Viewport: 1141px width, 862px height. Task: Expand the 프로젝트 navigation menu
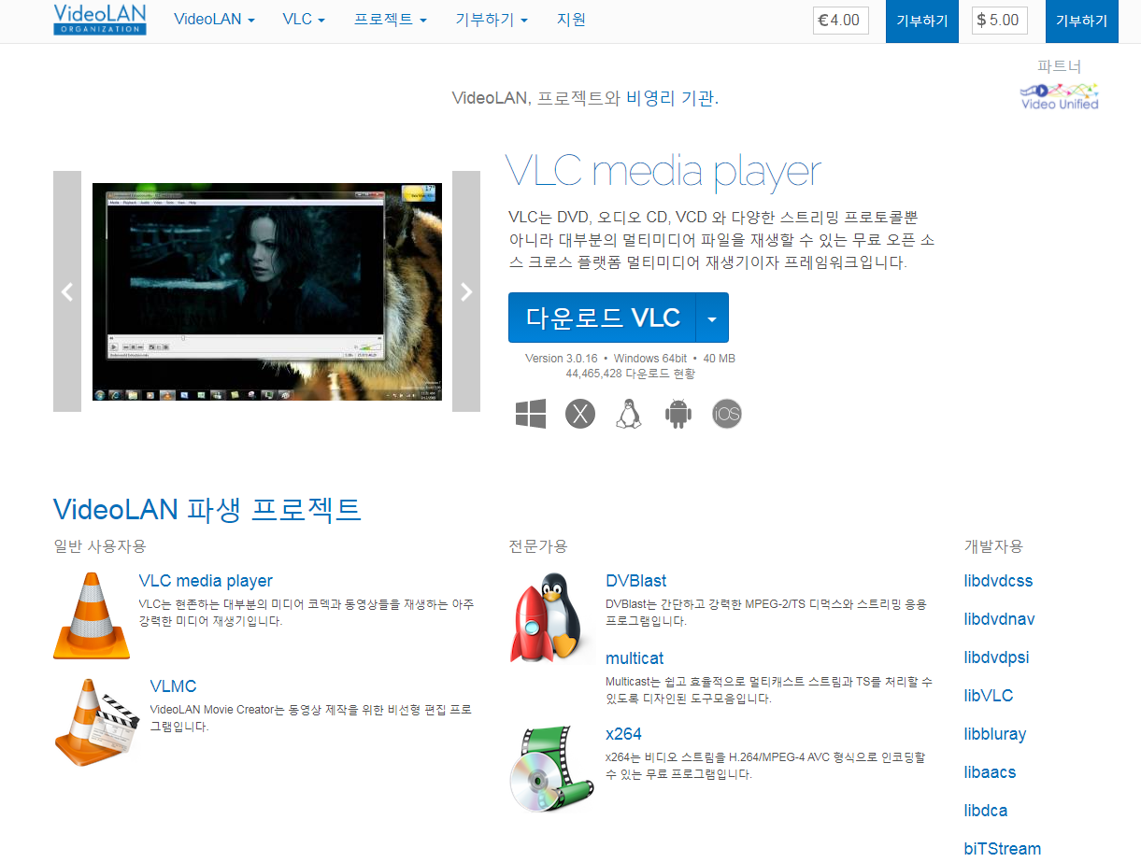point(390,20)
